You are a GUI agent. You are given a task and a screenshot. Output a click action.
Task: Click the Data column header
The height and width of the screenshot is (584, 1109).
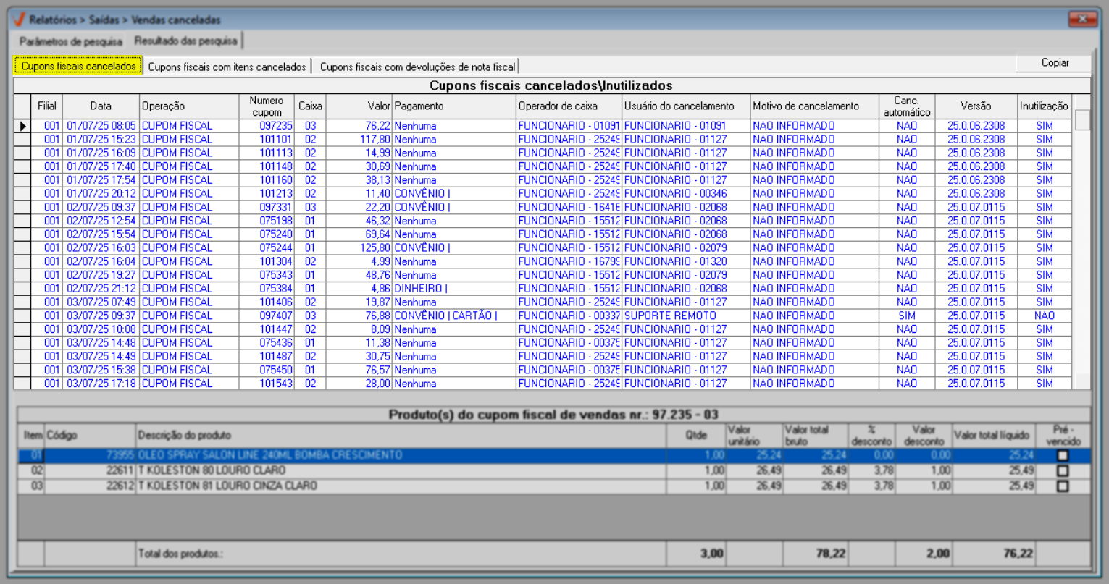point(101,106)
